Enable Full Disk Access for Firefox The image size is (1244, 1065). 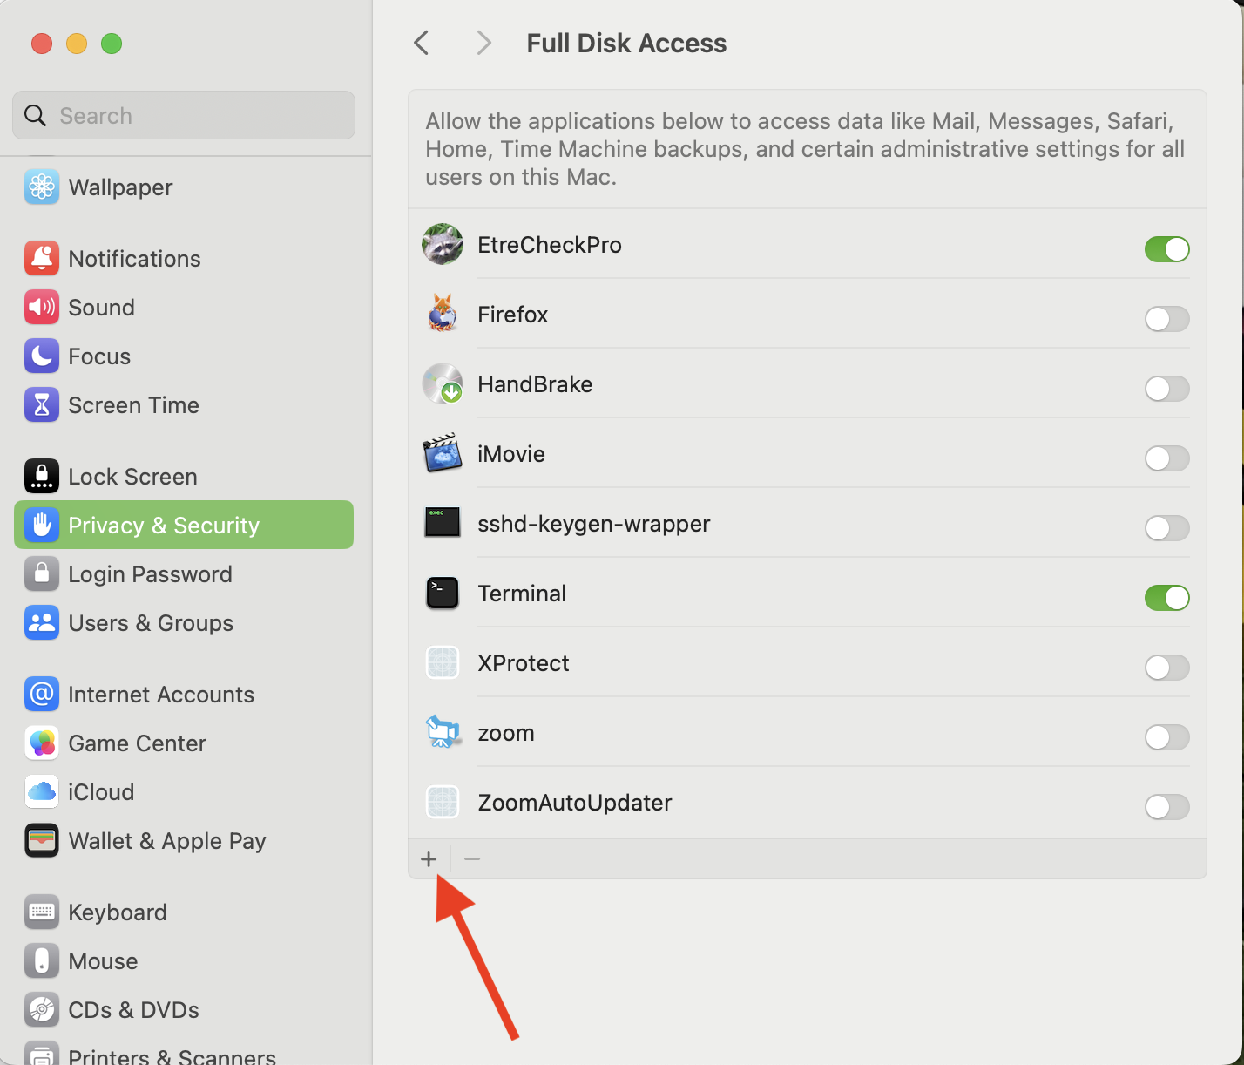point(1167,319)
